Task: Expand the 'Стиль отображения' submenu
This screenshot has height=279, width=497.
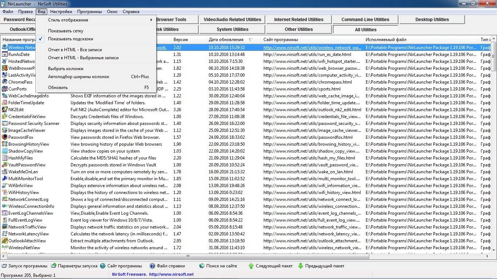Action: pos(96,20)
